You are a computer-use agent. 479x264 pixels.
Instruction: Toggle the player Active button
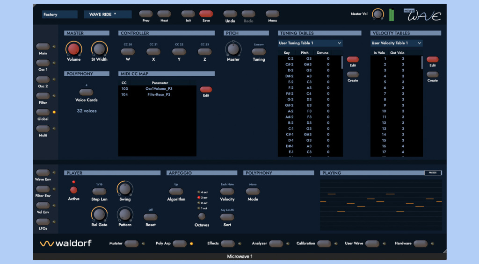[73, 190]
